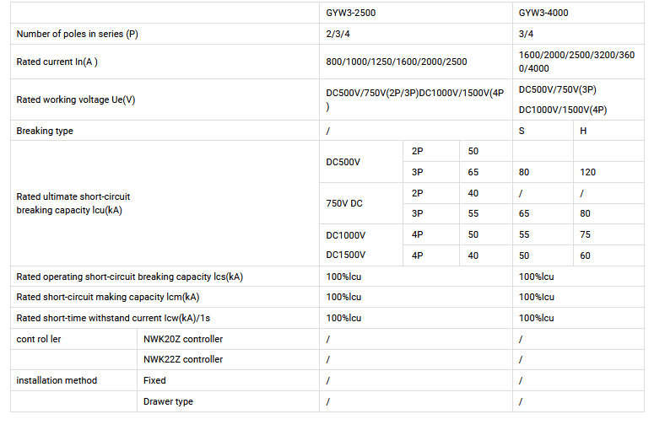
Task: Click the GYW3-4000 column header
Action: click(543, 13)
